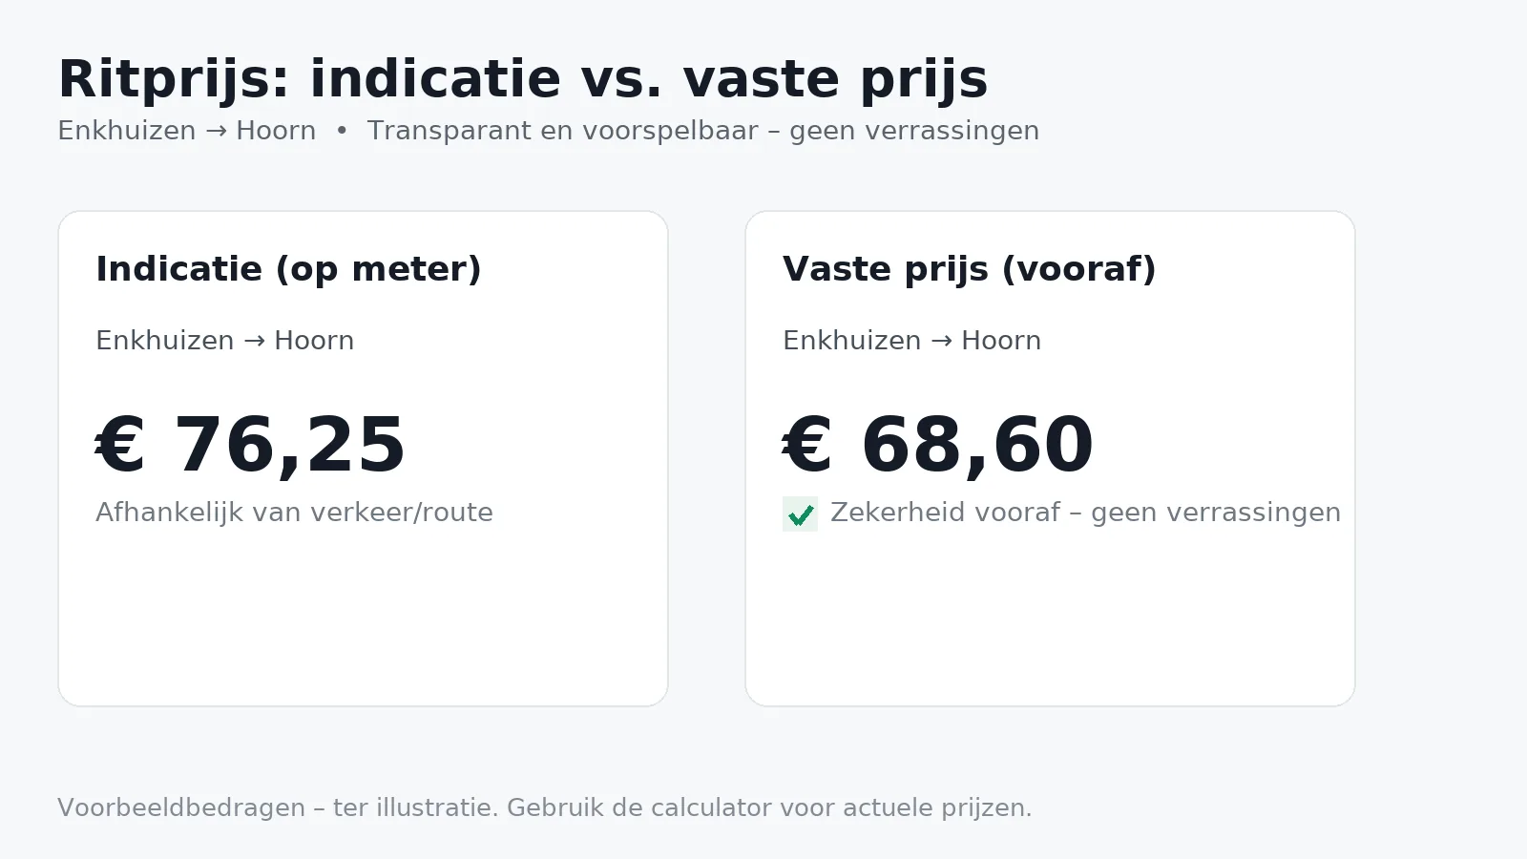This screenshot has width=1527, height=859.
Task: Click the 68,60 fixed price amount
Action: click(976, 446)
